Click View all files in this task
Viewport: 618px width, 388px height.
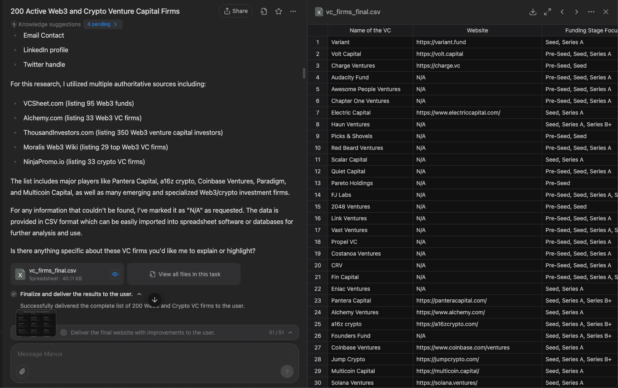[x=184, y=274]
